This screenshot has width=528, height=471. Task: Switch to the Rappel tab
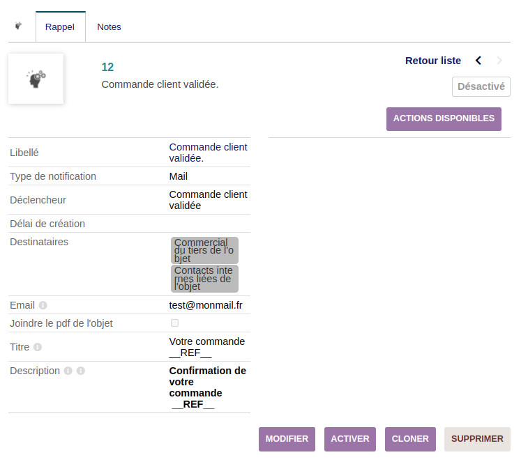61,27
